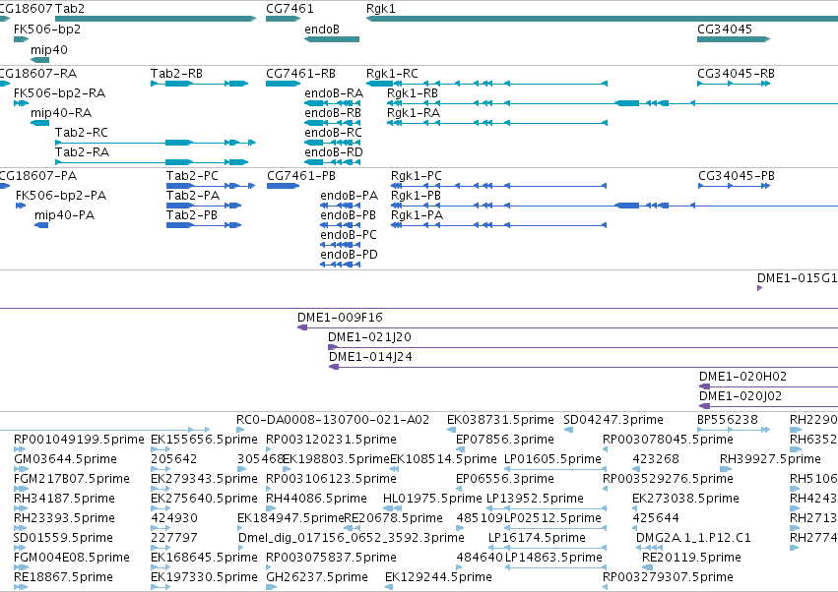This screenshot has height=592, width=838.
Task: Select EST Dmel_dig_017156_0652_3592.3prime
Action: [x=351, y=537]
